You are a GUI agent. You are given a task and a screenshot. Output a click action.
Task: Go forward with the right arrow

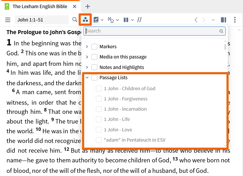coord(204,20)
